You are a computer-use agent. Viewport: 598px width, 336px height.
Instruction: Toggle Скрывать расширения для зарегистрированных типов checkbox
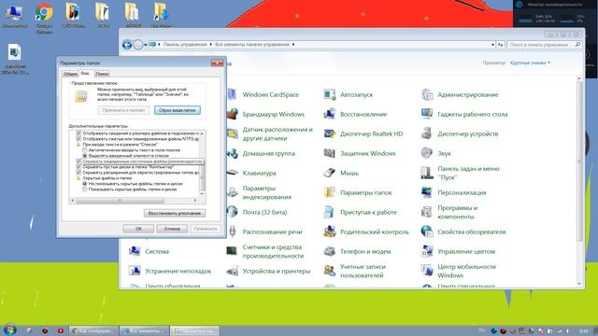click(78, 173)
